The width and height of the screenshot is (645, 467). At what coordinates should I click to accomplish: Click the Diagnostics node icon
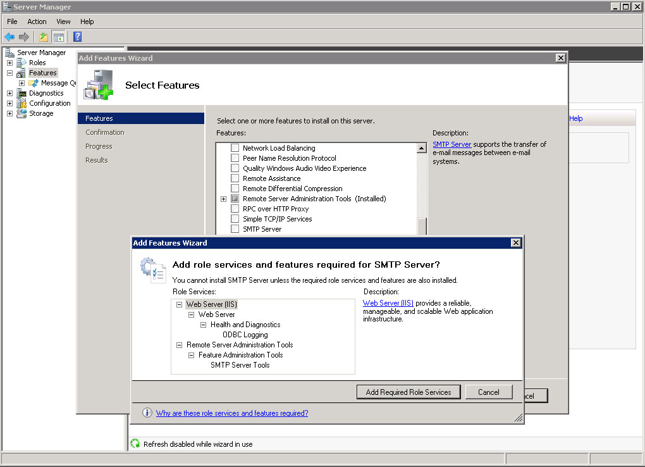(21, 93)
